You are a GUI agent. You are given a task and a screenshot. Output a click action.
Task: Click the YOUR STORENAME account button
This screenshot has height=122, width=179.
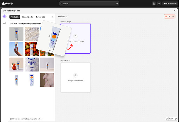pyautogui.click(x=170, y=3)
